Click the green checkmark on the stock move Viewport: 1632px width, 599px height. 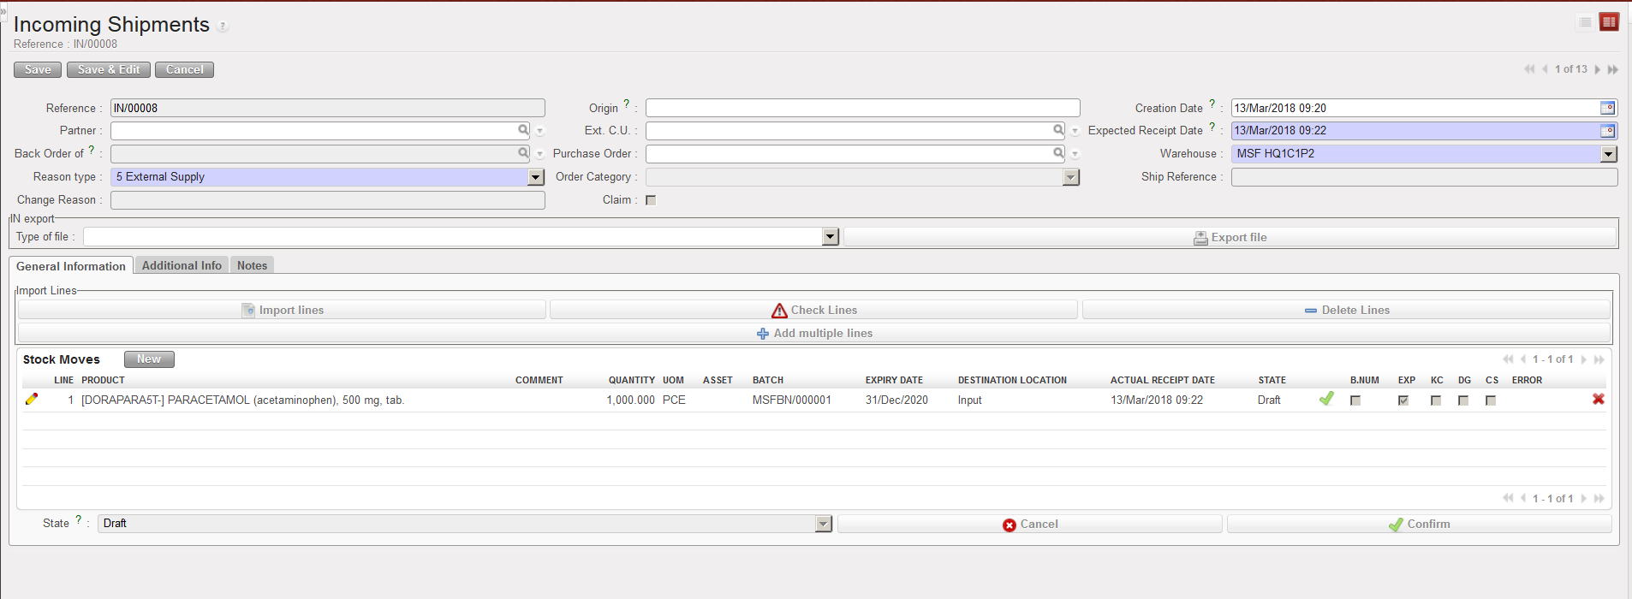point(1326,399)
